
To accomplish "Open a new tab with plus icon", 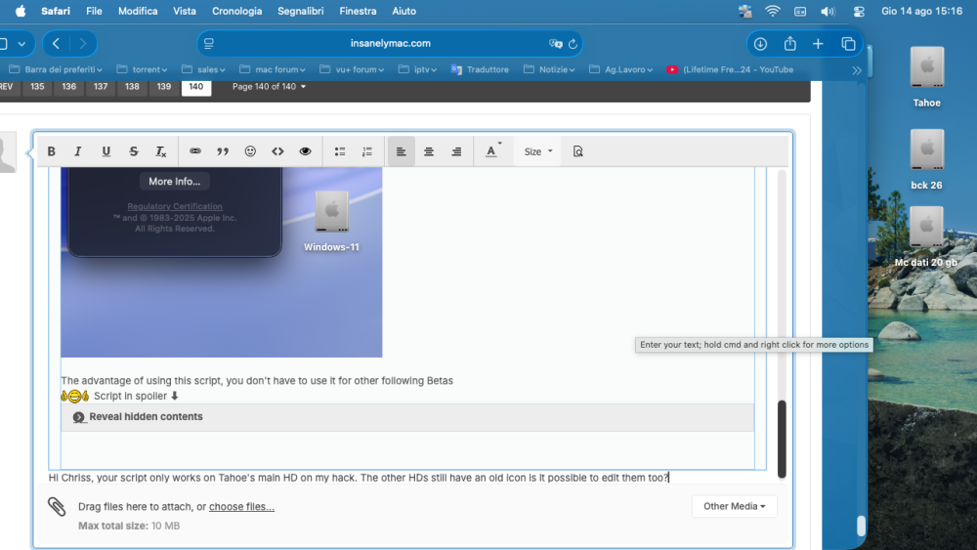I will 818,44.
